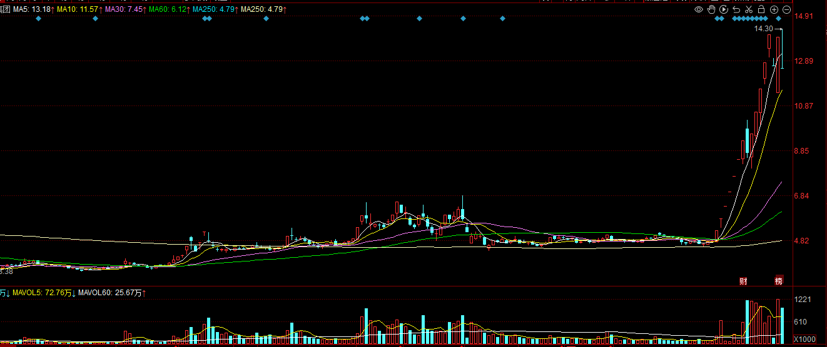Click the rightmost blue diamond event marker

(x=779, y=19)
